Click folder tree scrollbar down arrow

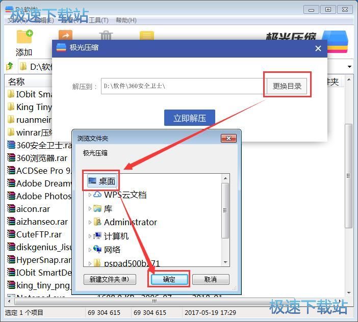tap(225, 262)
